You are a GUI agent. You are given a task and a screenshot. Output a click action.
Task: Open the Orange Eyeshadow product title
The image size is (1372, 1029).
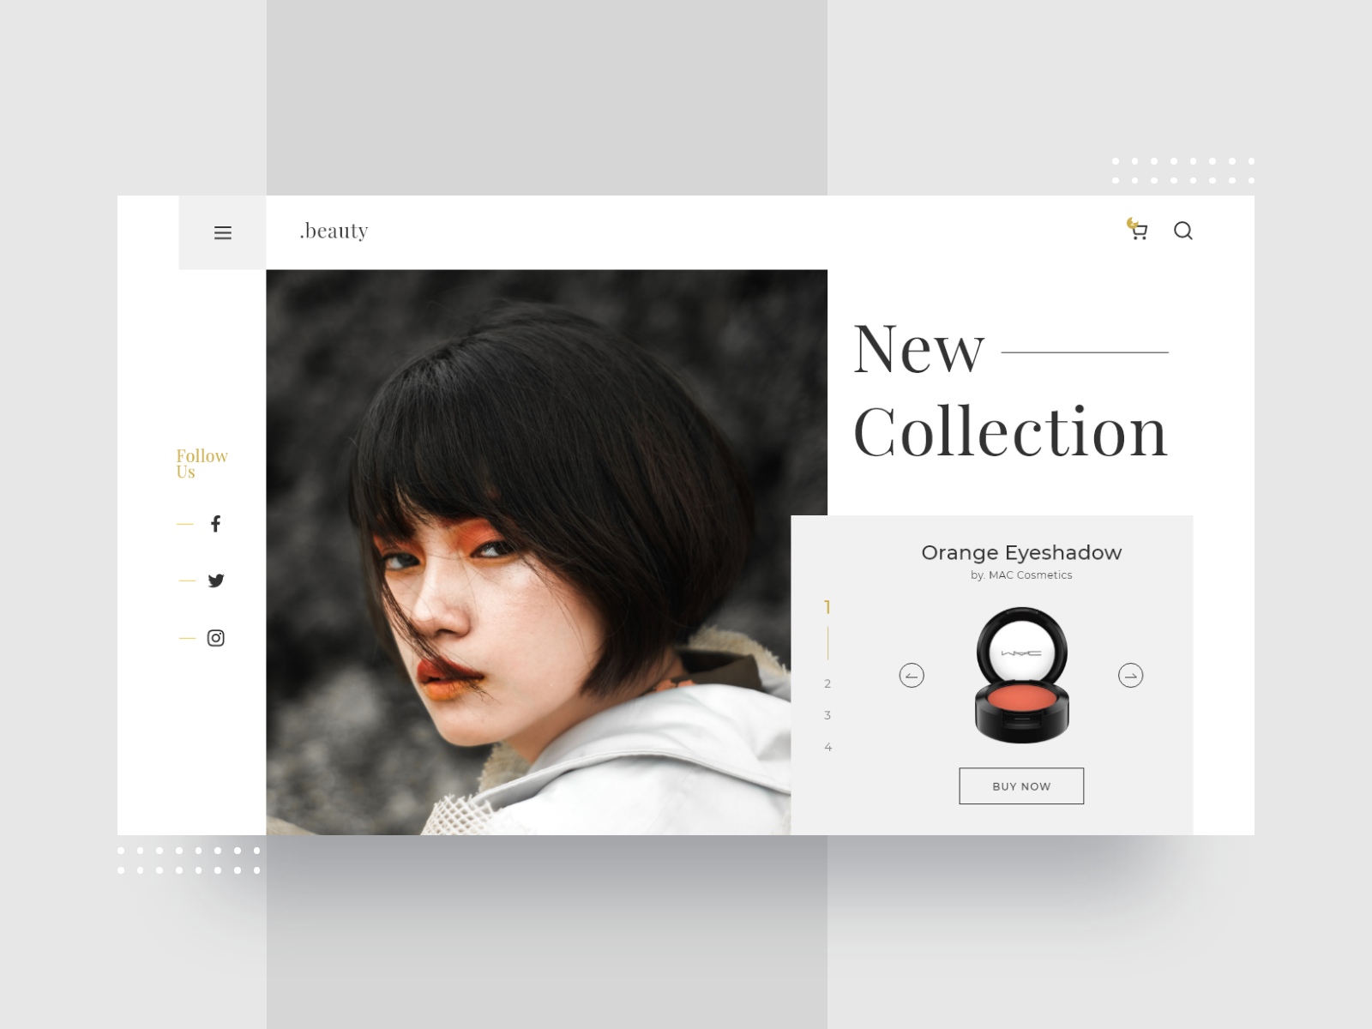(1020, 553)
